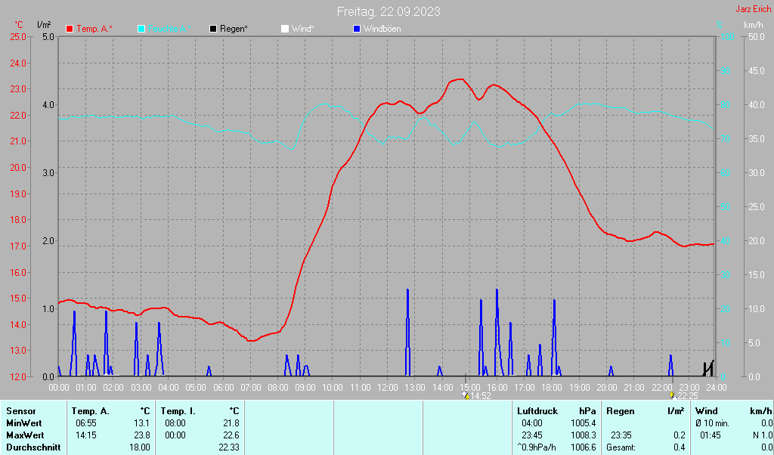This screenshot has width=774, height=455.
Task: Click the indoor average value '22.33'
Action: pyautogui.click(x=229, y=447)
